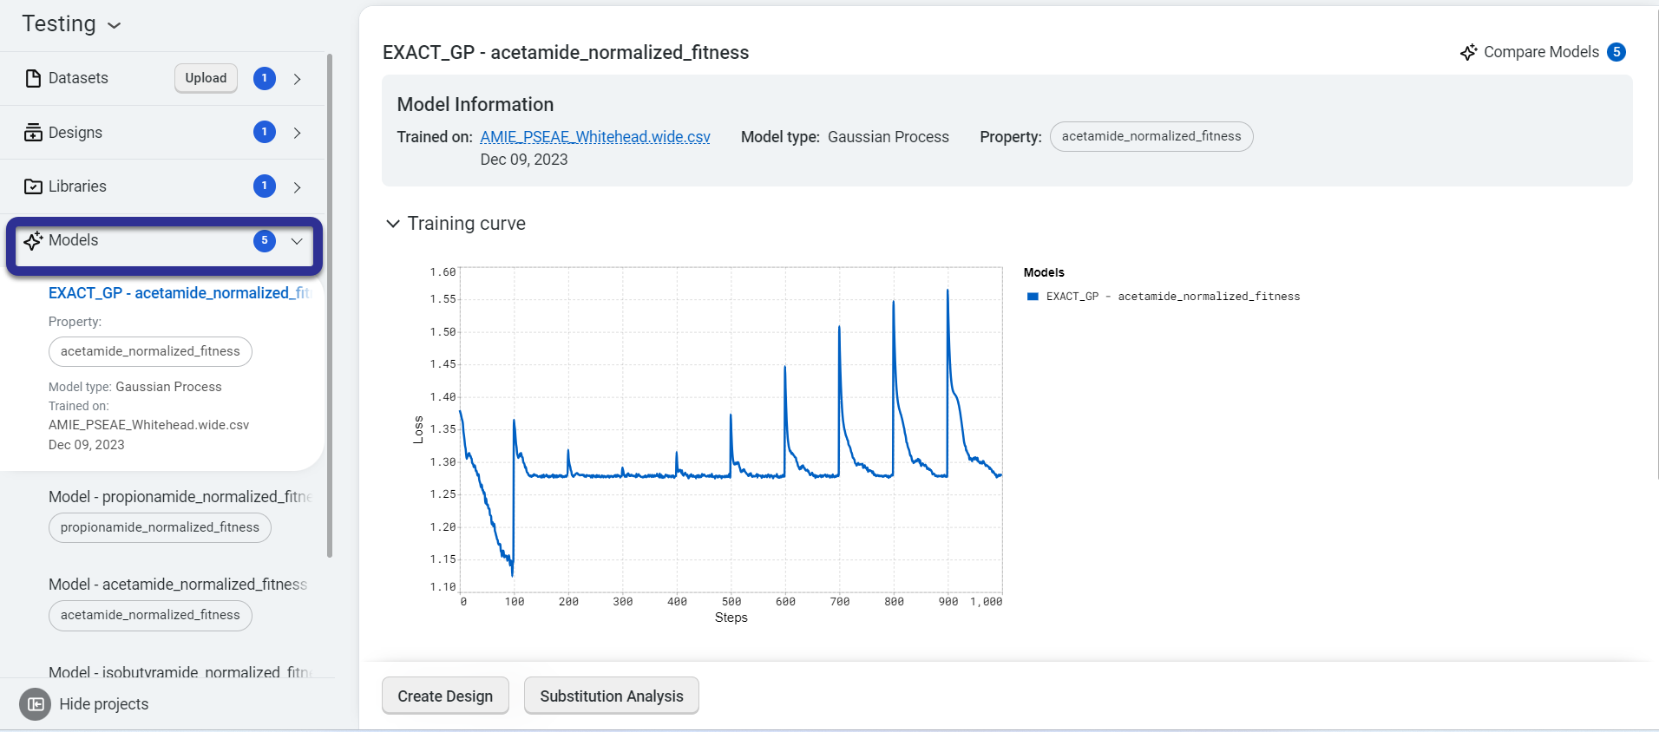Viewport: 1659px width, 732px height.
Task: Click the sidebar vertical scrollbar
Action: click(330, 305)
